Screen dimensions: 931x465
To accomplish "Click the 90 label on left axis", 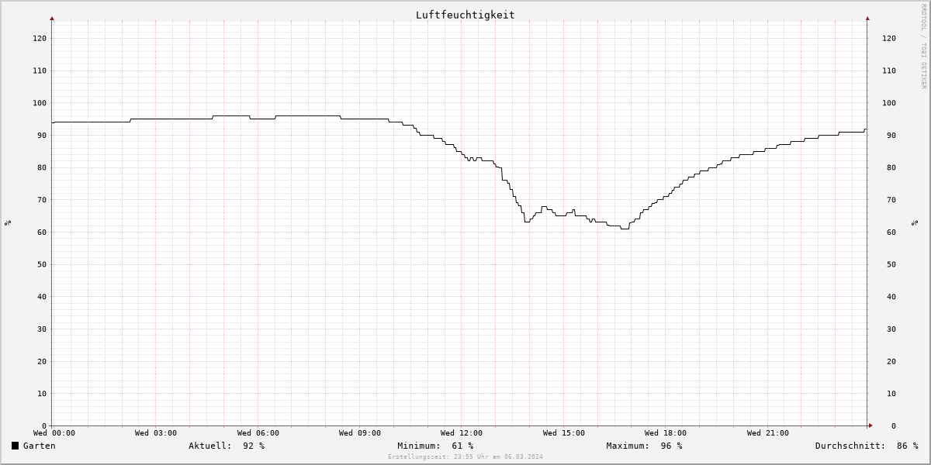I will tap(42, 135).
